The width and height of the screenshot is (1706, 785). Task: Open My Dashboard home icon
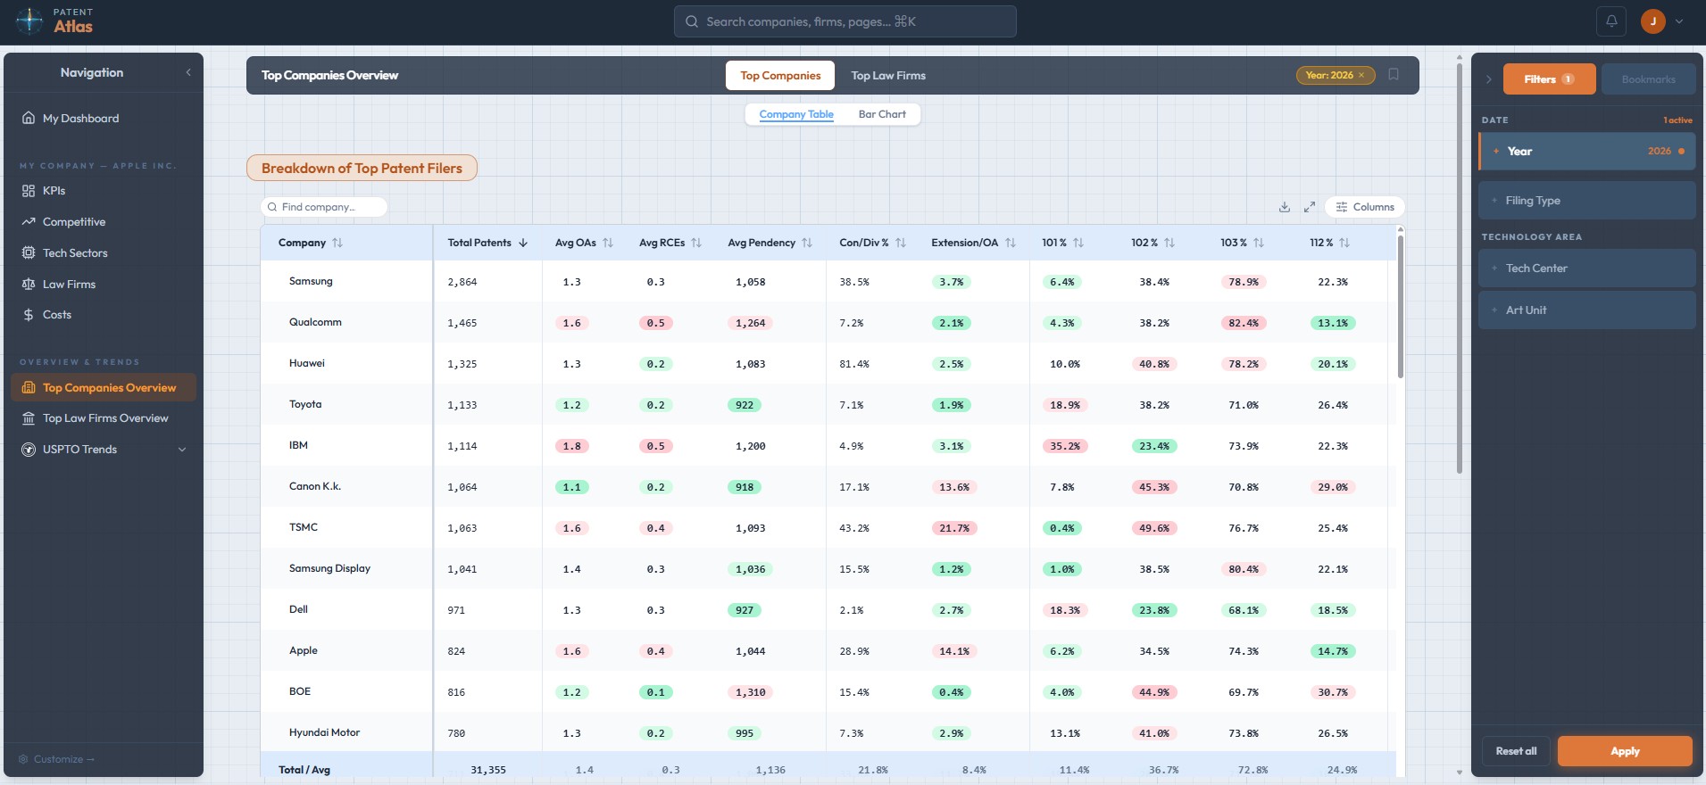[29, 118]
